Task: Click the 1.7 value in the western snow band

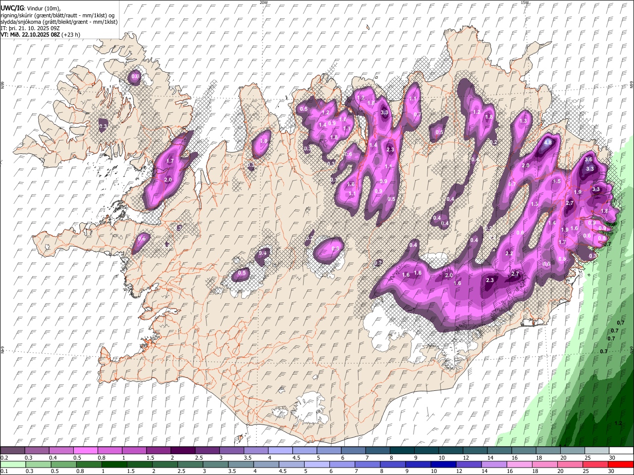Action: pyautogui.click(x=170, y=161)
